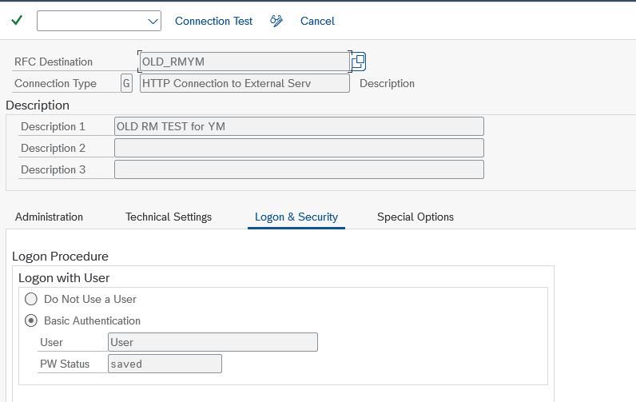Click the Description 2 label

(54, 148)
